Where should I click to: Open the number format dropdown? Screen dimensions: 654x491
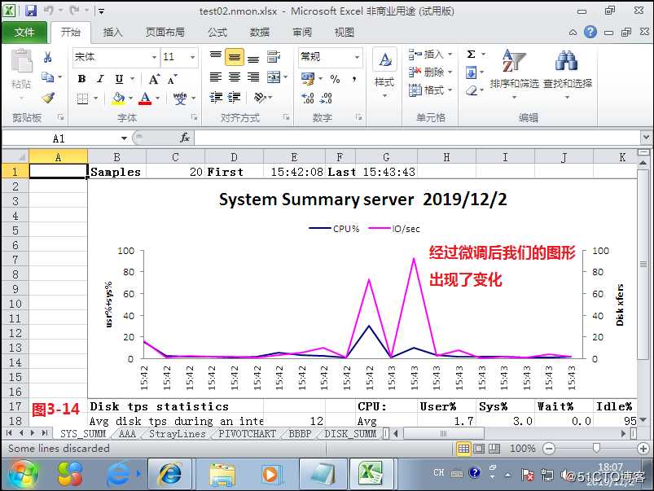[357, 57]
